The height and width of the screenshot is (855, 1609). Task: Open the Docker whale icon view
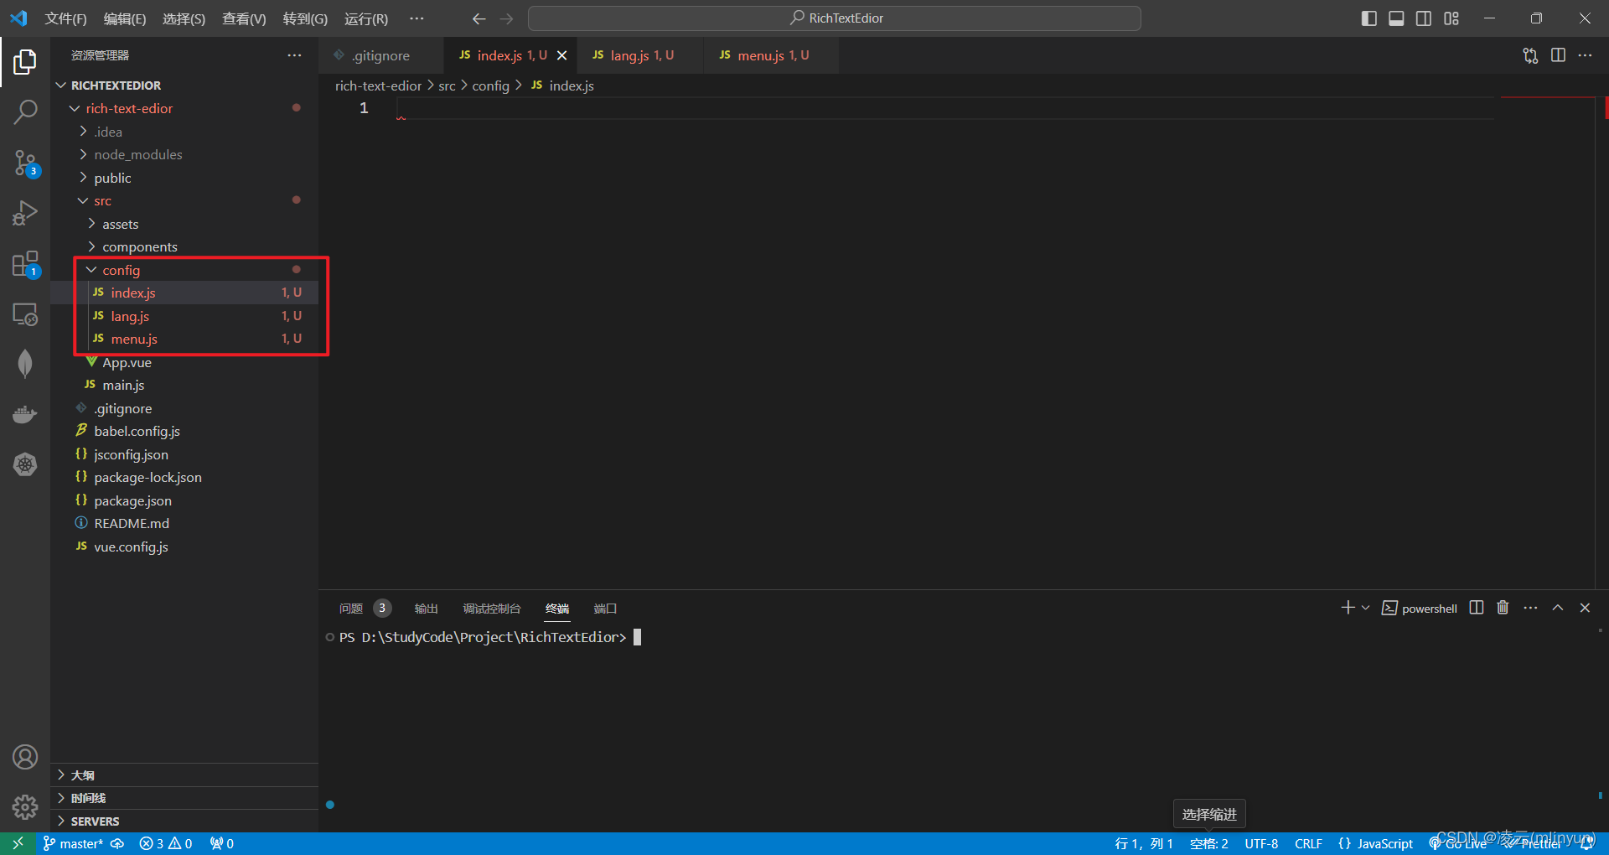click(x=25, y=414)
